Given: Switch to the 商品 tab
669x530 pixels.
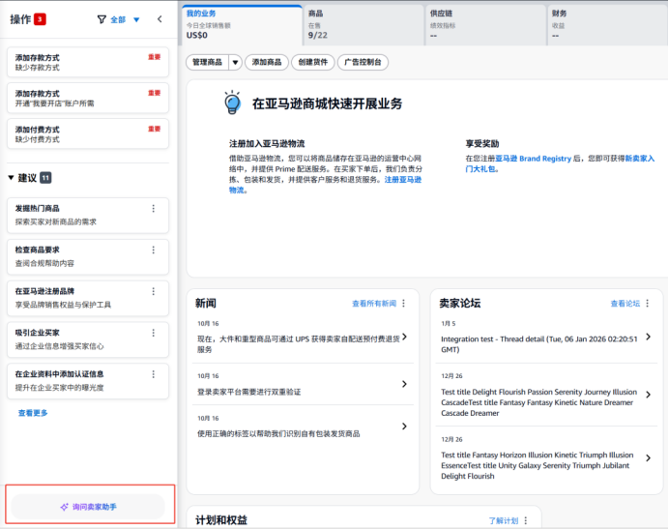Looking at the screenshot, I should (364, 25).
